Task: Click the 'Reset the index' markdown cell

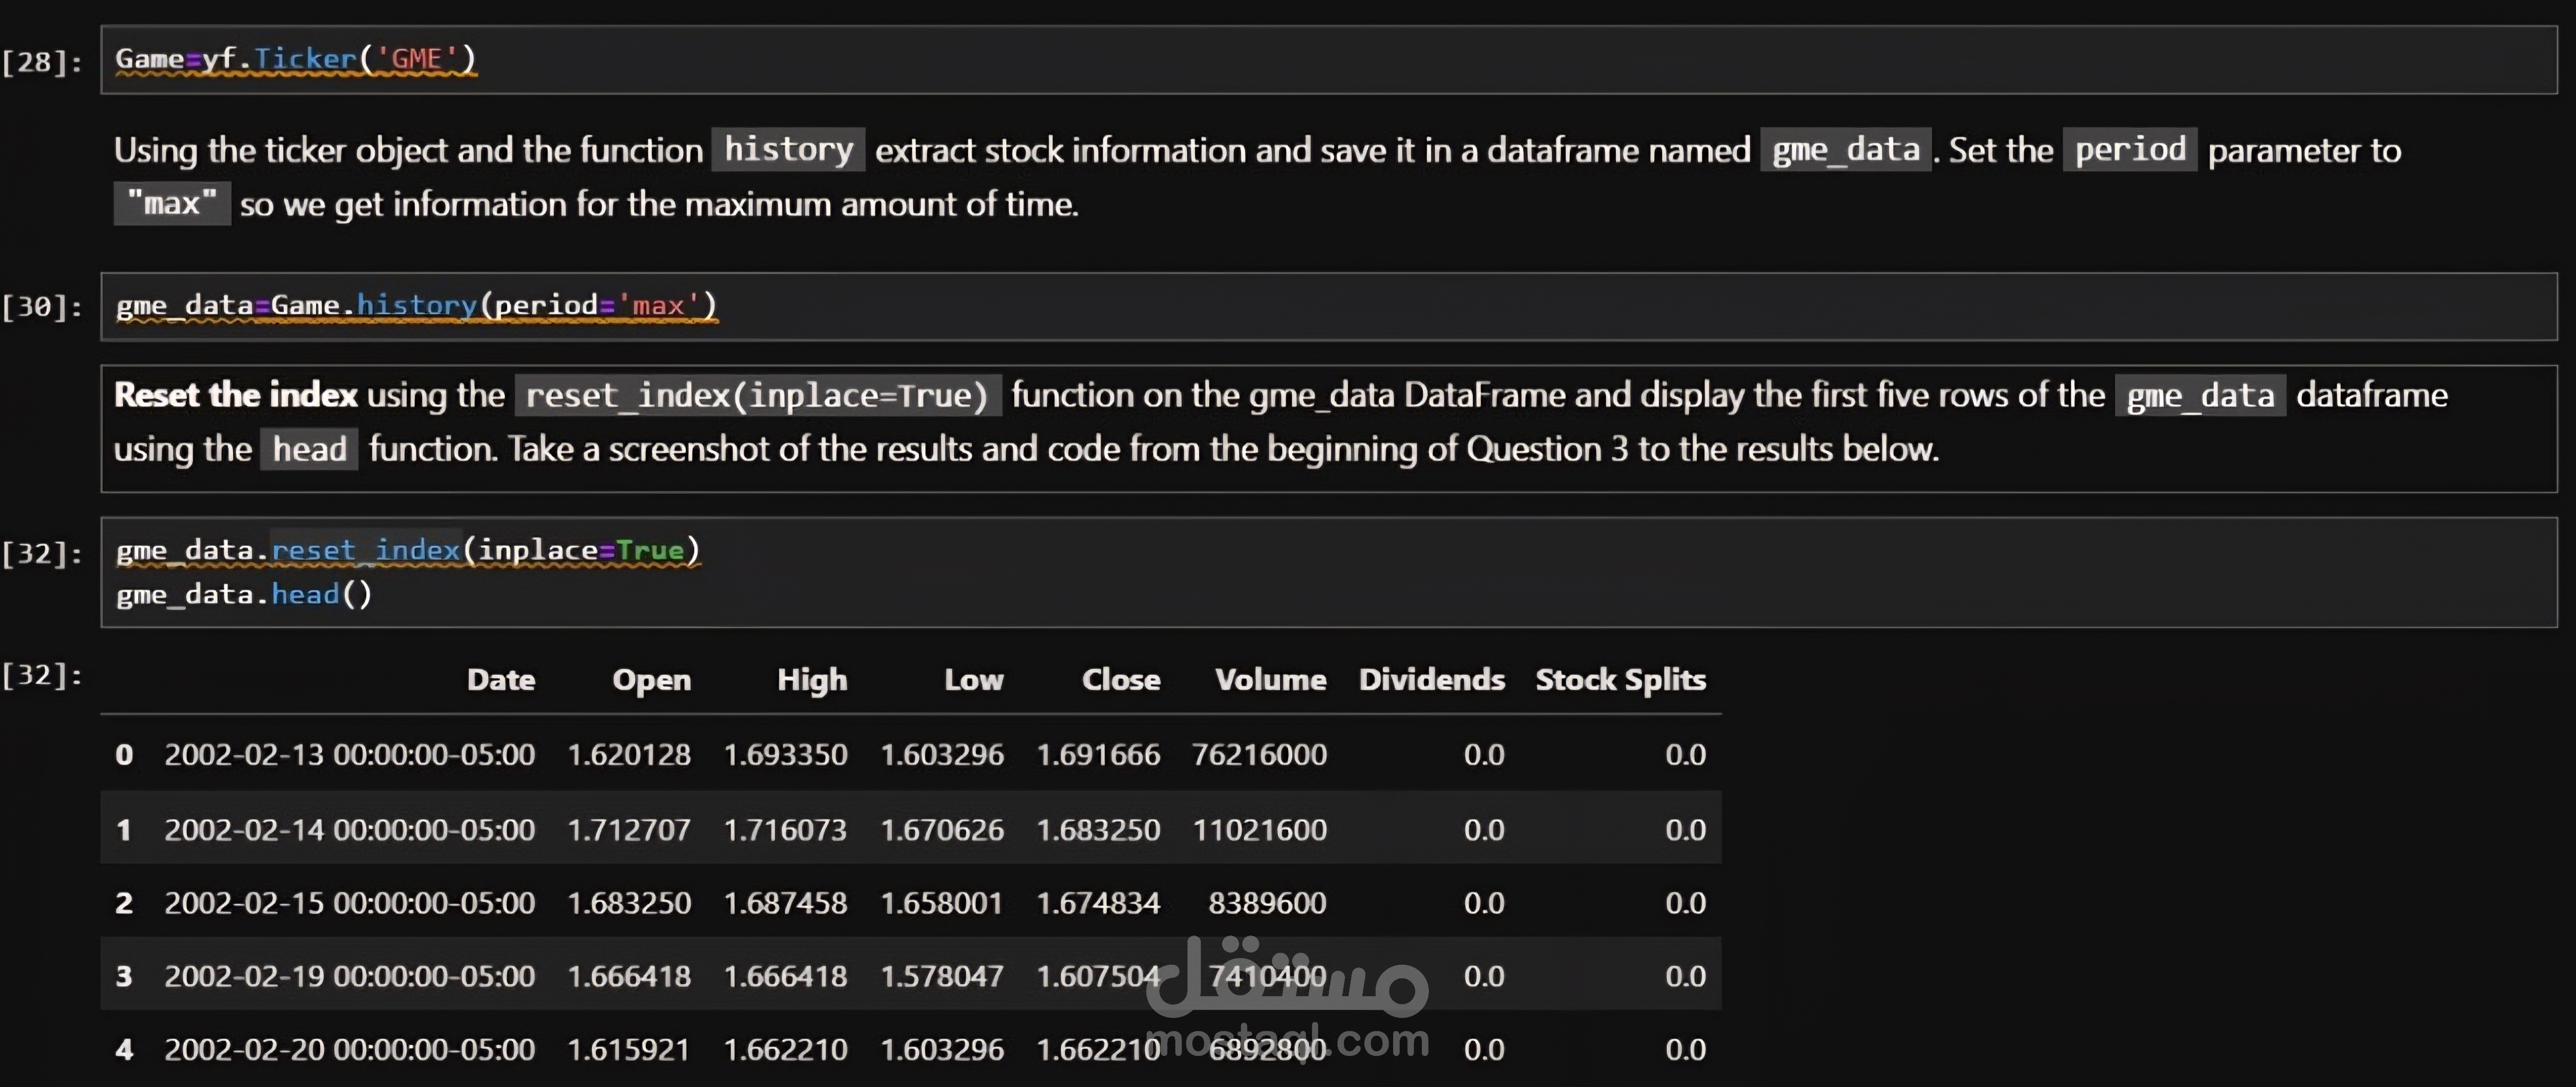Action: [1329, 428]
